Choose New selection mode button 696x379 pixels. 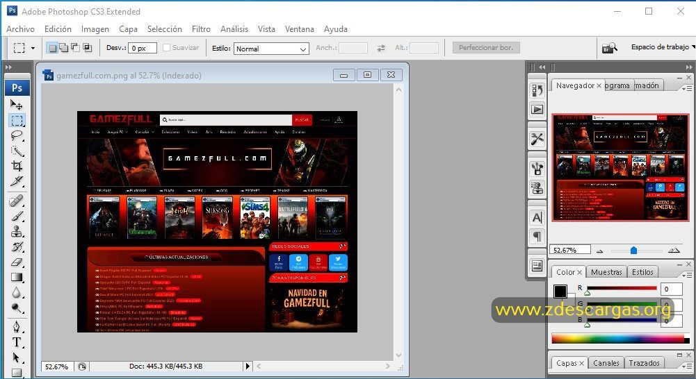(x=52, y=47)
